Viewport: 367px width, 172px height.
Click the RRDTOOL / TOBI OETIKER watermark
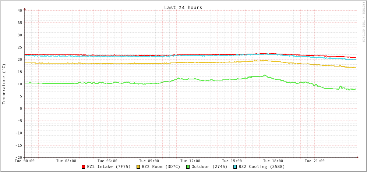pyautogui.click(x=363, y=22)
